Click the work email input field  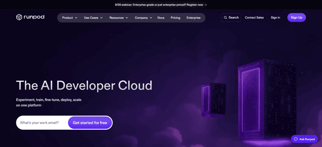42,123
